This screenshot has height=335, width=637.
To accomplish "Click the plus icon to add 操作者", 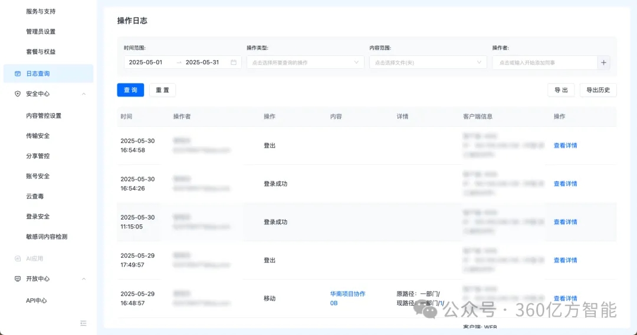I will coord(604,62).
